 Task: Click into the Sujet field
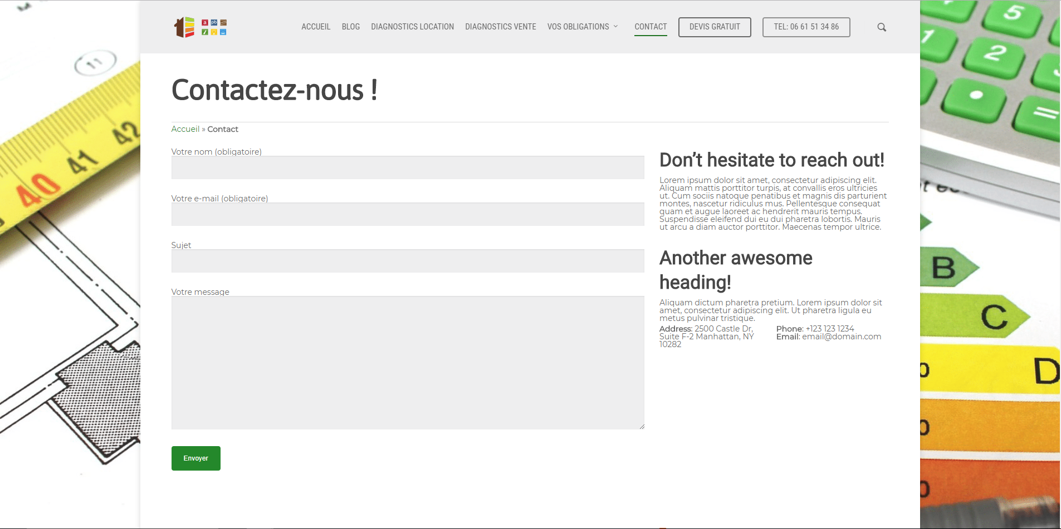tap(407, 261)
